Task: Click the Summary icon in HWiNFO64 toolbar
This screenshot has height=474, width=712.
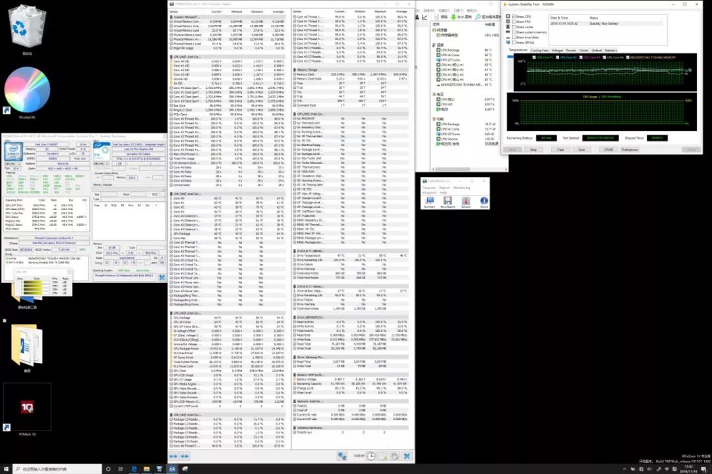Action: tap(430, 202)
